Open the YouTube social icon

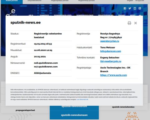pyautogui.click(x=135, y=8)
